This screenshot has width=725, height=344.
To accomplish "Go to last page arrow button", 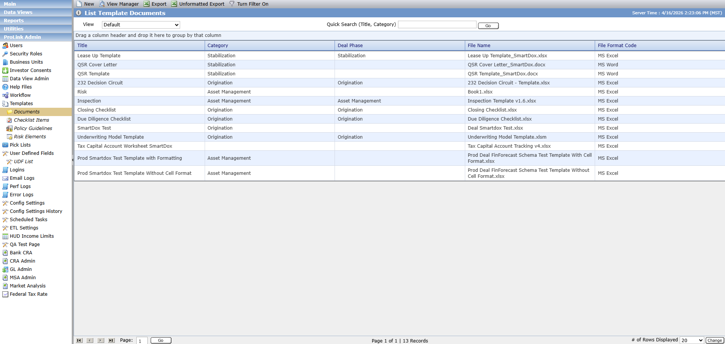I will point(111,340).
